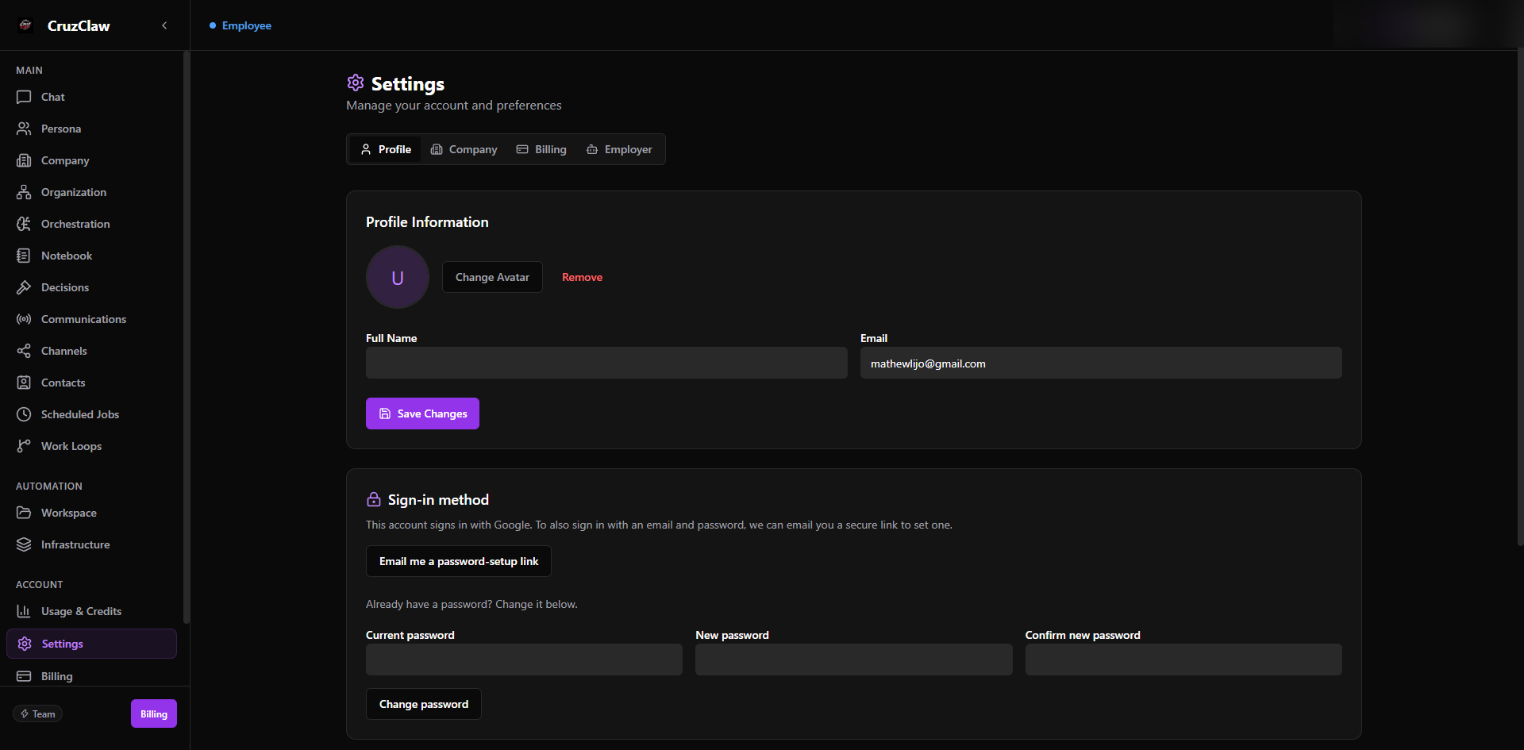Click the Channels share icon
Viewport: 1524px width, 750px height.
click(24, 351)
